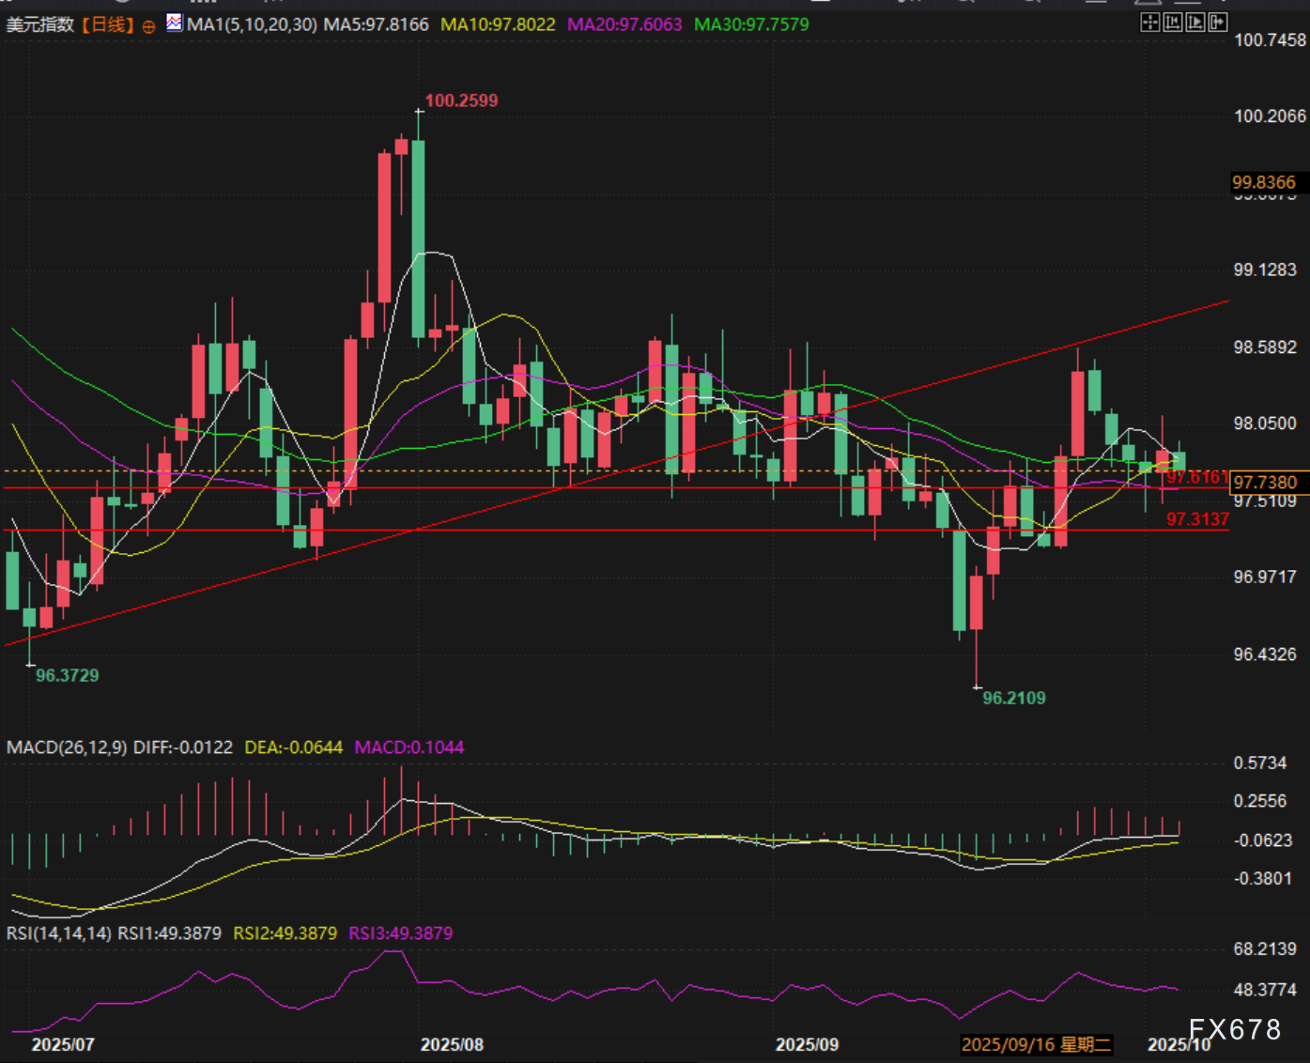Screen dimensions: 1310x1063
Task: Click the 2025/09/16 星期二 date marker
Action: [1036, 1044]
